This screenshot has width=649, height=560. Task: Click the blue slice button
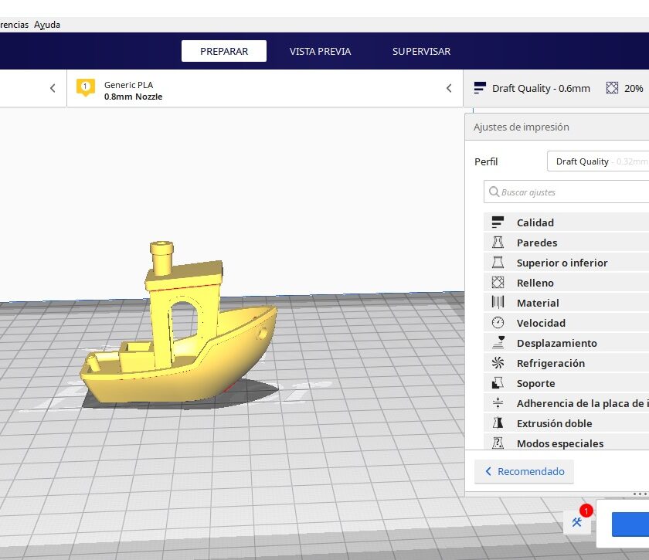coord(630,524)
